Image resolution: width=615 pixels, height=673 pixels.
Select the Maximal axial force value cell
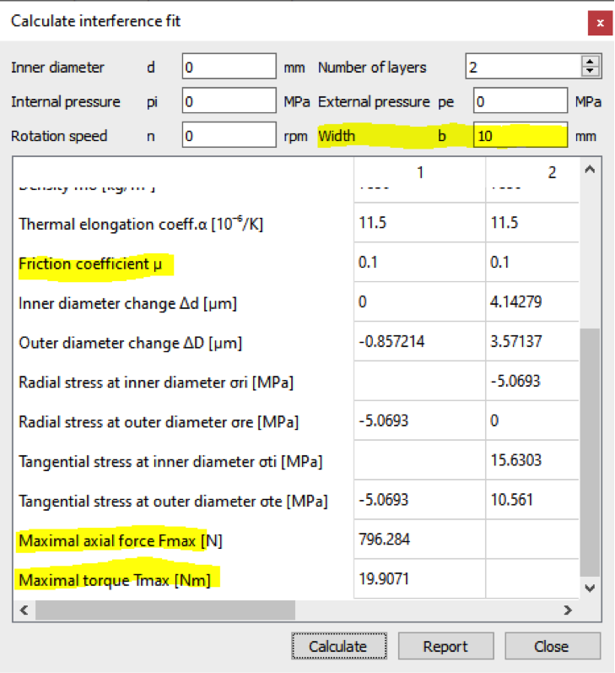418,540
